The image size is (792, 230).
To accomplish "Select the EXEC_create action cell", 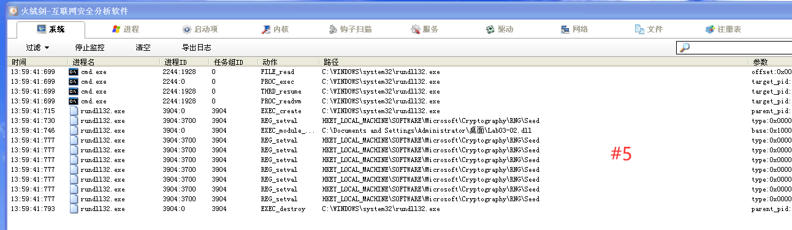I will [x=281, y=111].
